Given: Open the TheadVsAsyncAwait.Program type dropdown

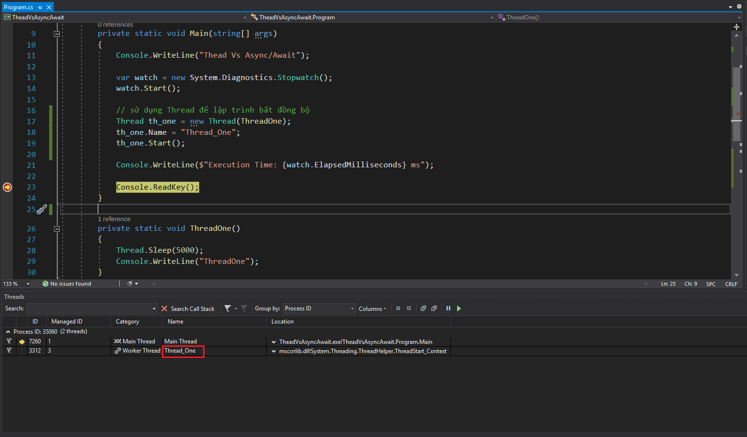Looking at the screenshot, I should point(372,17).
